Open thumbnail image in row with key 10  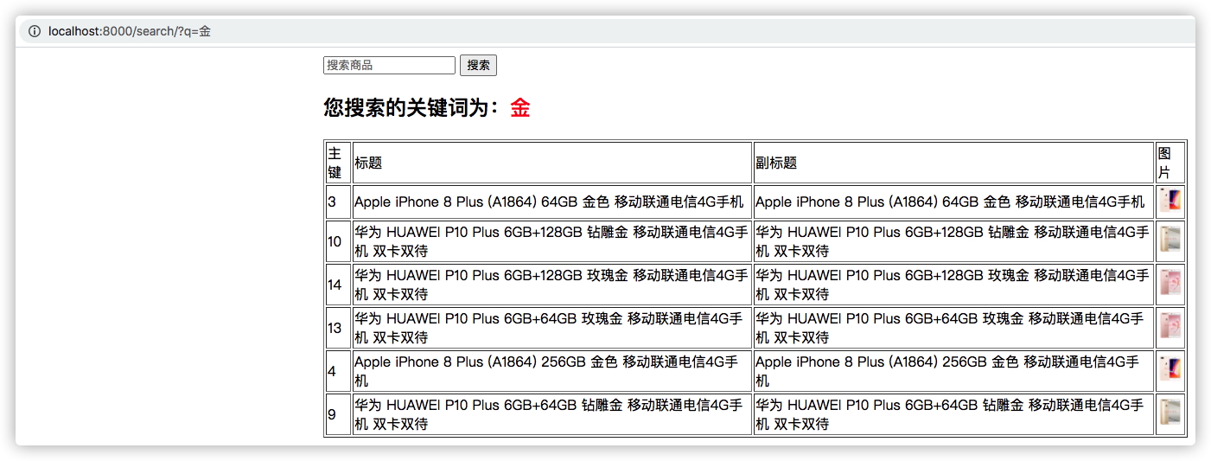click(x=1170, y=241)
